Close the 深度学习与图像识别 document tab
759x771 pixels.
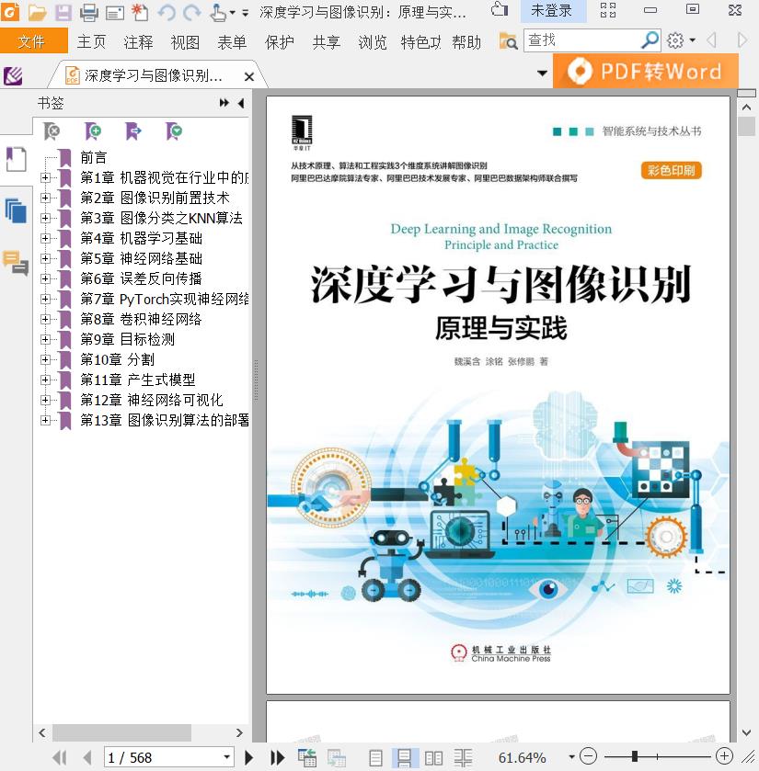pos(249,76)
